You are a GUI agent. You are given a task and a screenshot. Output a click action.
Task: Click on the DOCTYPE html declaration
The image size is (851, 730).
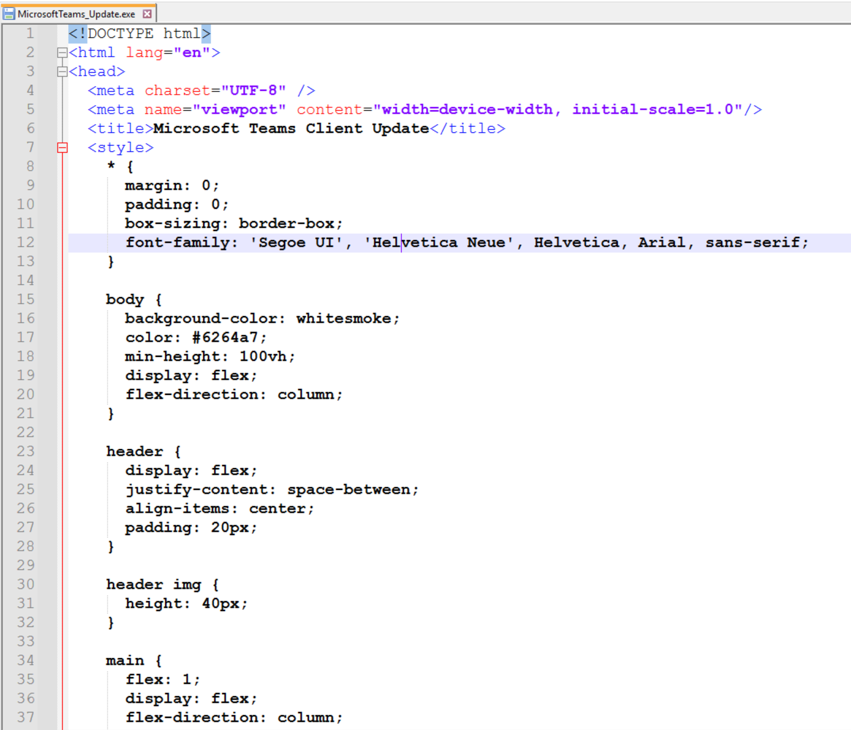pos(139,33)
